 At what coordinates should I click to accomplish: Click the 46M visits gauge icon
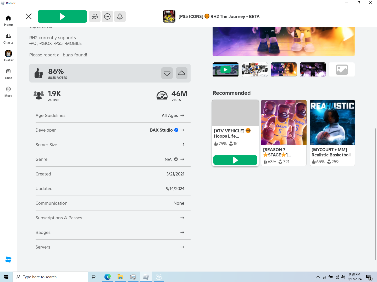pos(162,96)
